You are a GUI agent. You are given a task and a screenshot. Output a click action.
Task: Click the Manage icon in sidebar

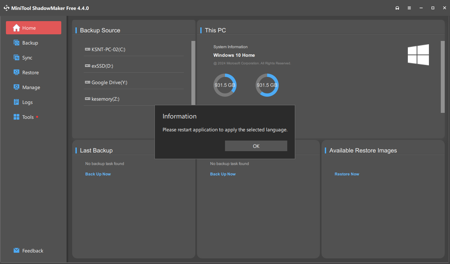click(16, 87)
